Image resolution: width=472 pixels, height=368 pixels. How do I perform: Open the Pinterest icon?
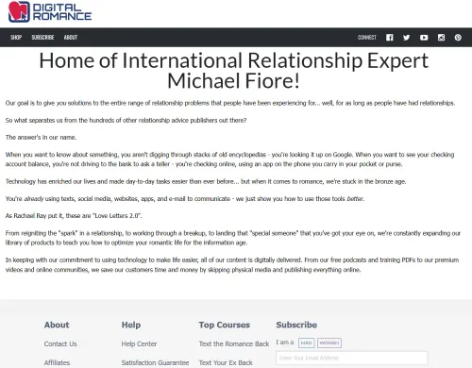click(458, 38)
